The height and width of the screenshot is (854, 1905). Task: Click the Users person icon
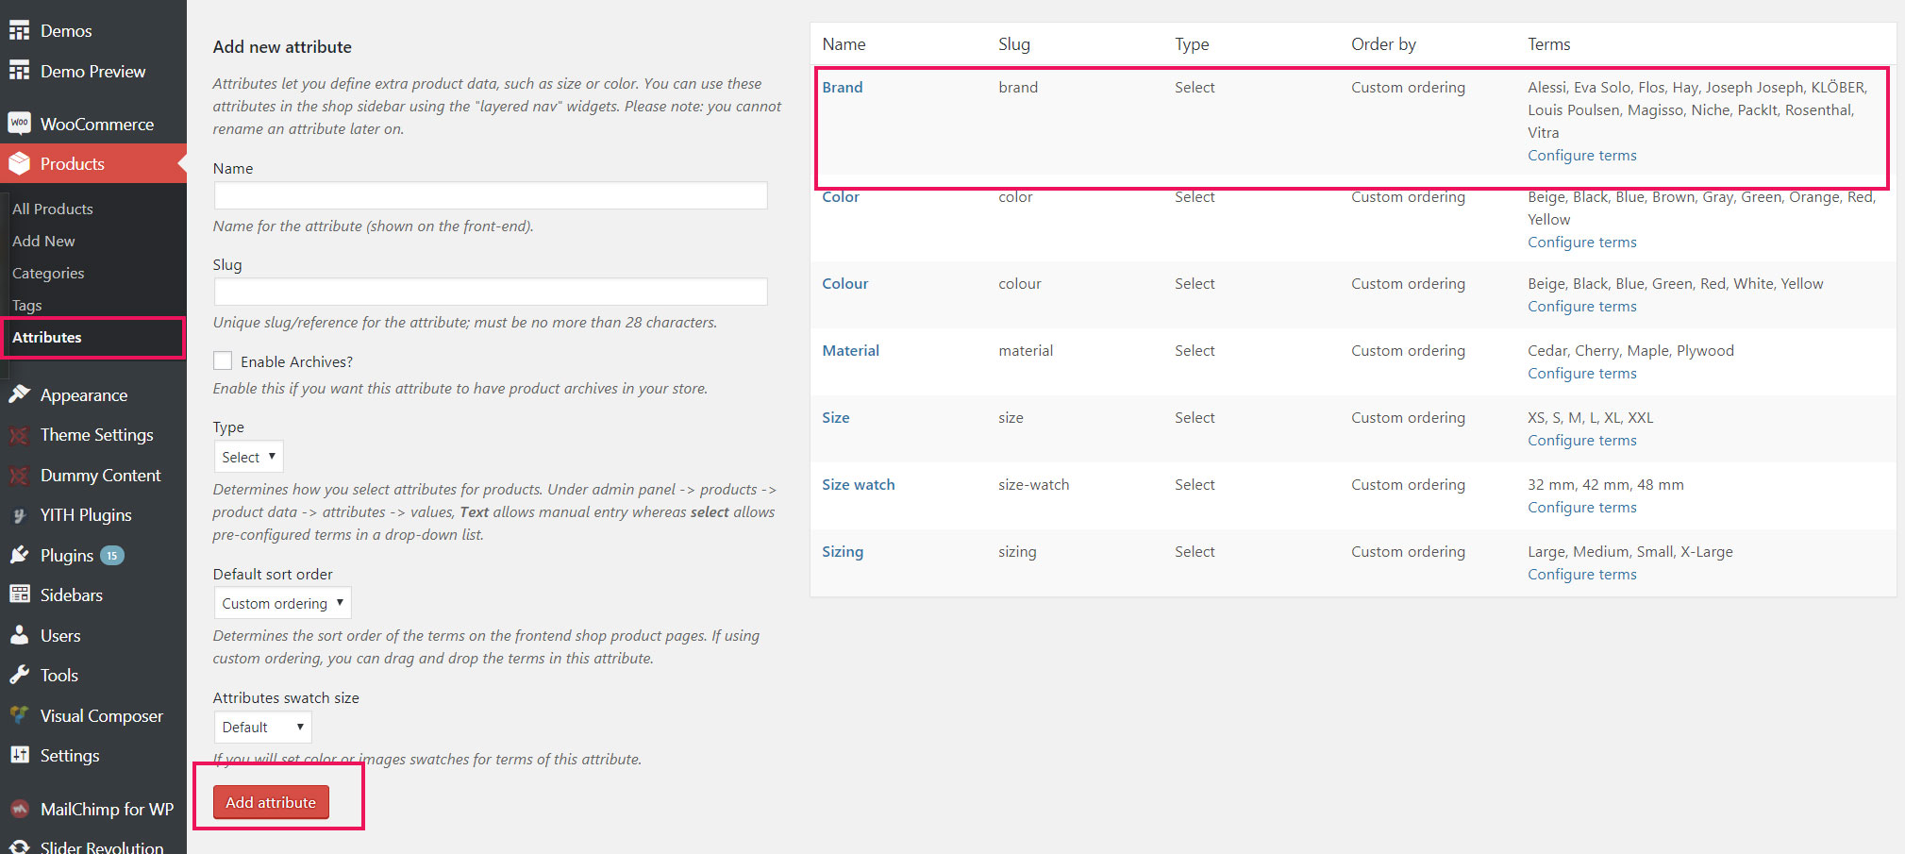point(20,635)
